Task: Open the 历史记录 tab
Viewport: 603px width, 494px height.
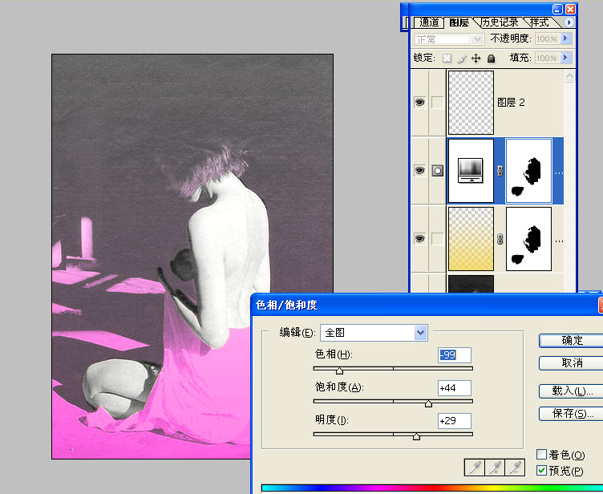Action: click(x=500, y=22)
